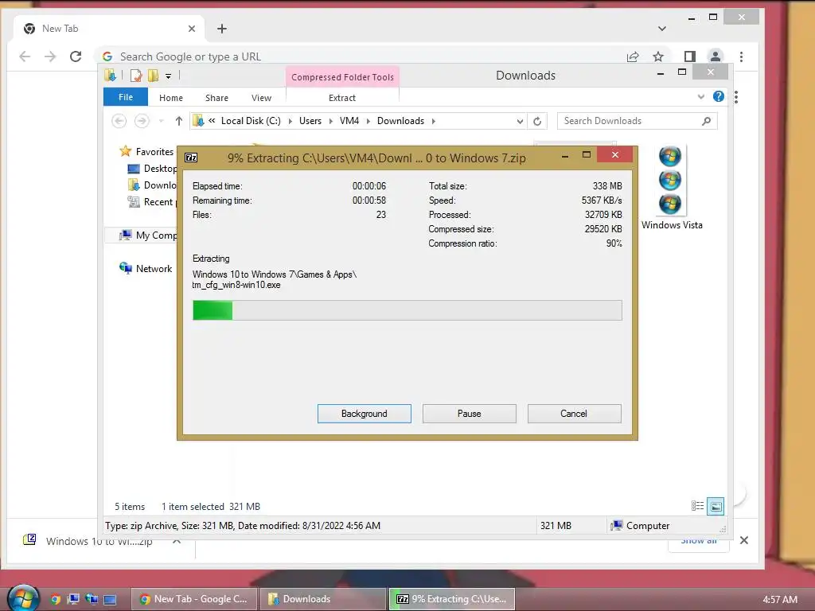Click the taskbar clock

[780, 600]
